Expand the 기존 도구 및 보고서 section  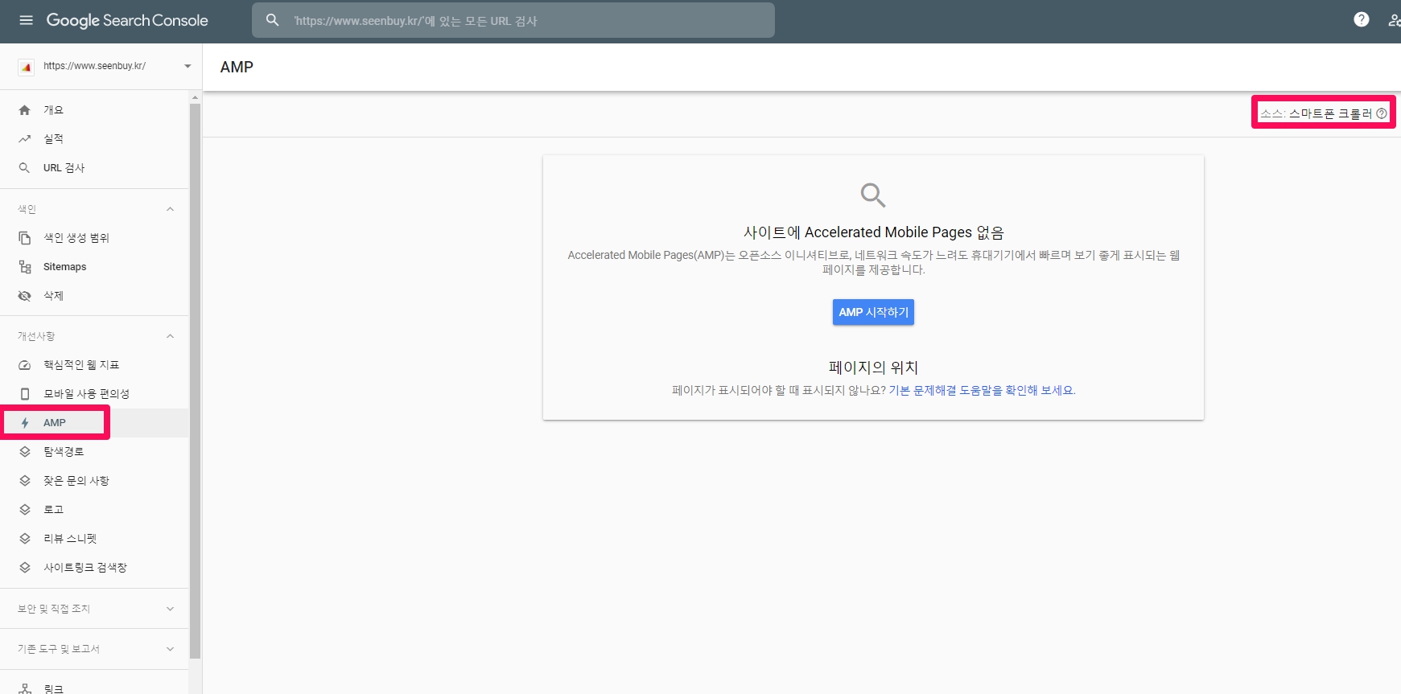(x=170, y=649)
